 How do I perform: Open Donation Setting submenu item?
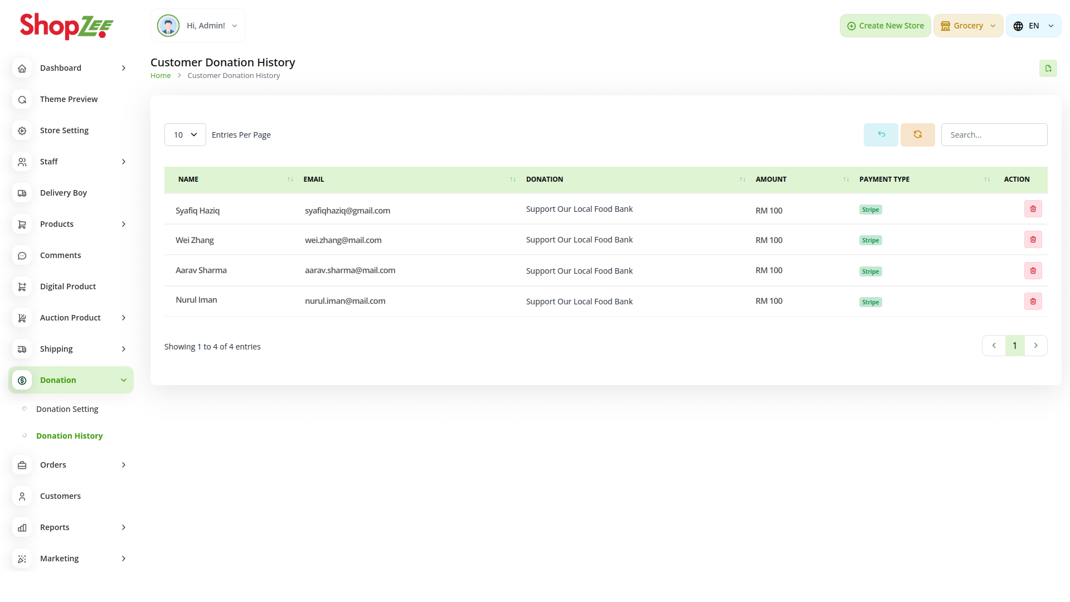(67, 409)
